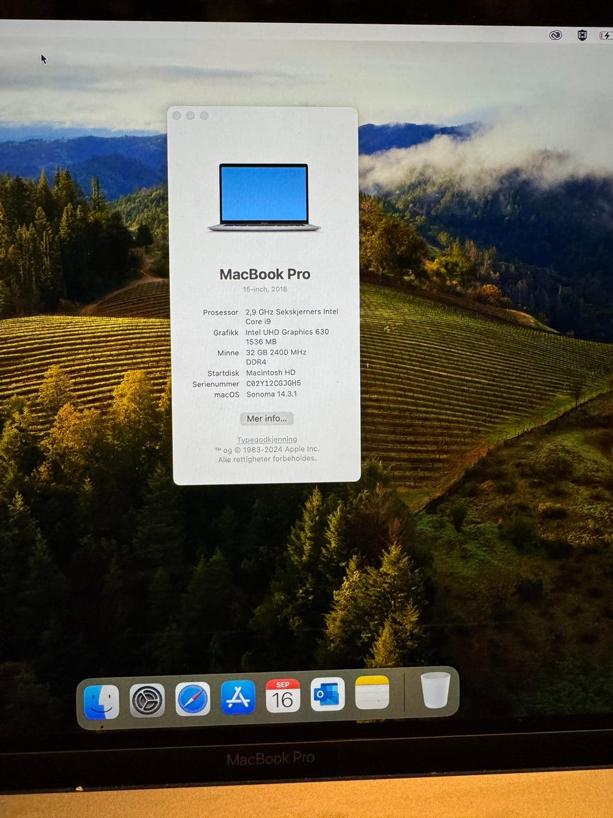Click Creative Cloud icon in menu bar
The image size is (613, 818).
(x=556, y=35)
